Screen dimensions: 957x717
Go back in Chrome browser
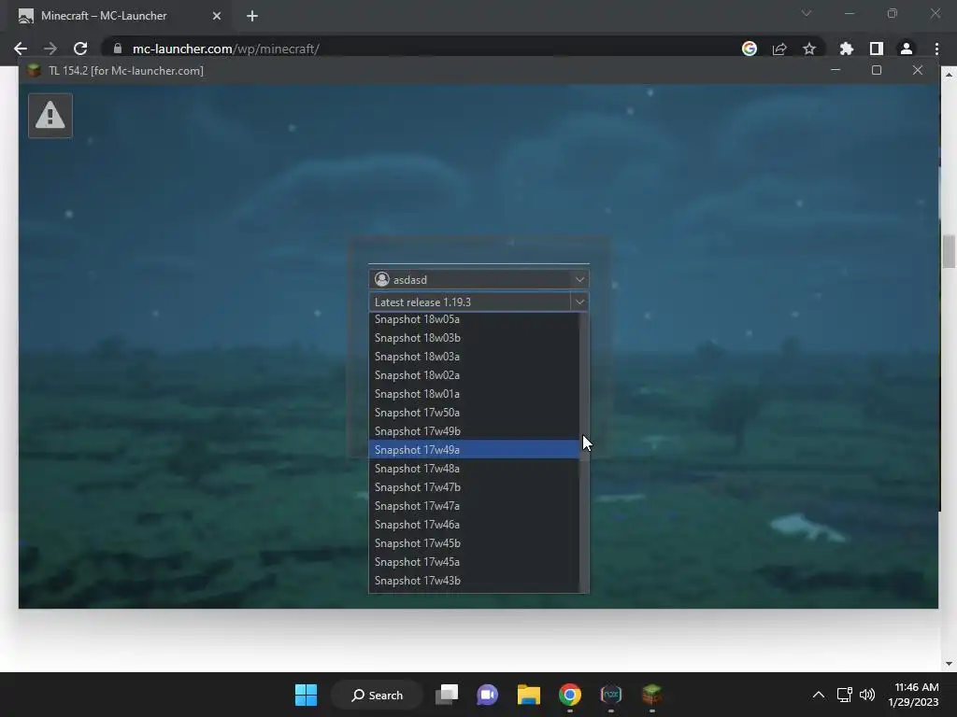pos(21,49)
